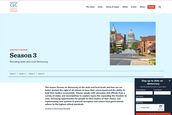Click the Email Address input field
Screen dimensions: 172x115
coord(144,93)
